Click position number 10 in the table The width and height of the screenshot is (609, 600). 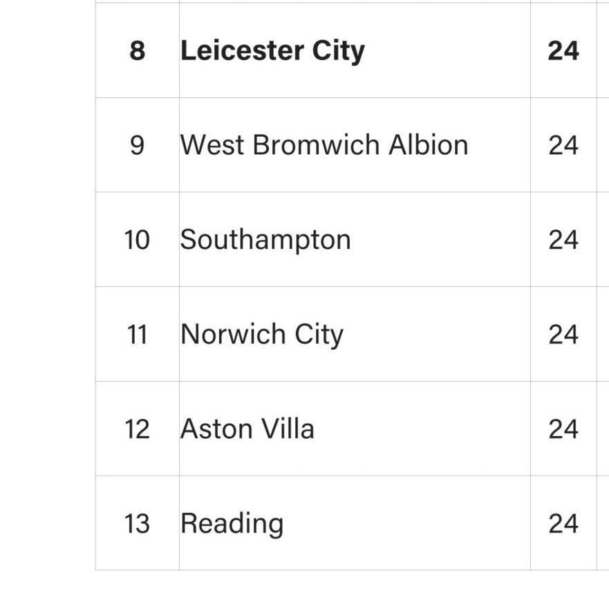[x=137, y=240]
